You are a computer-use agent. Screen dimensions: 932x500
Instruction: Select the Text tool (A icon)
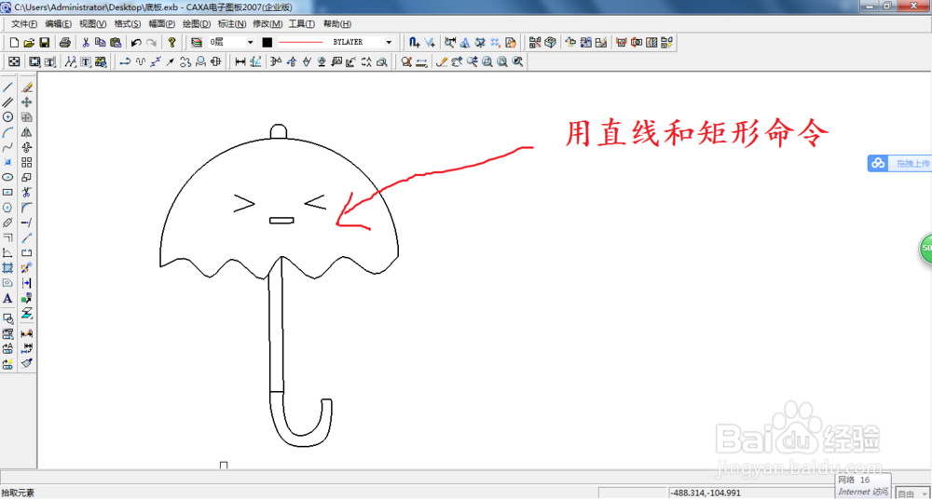click(7, 298)
